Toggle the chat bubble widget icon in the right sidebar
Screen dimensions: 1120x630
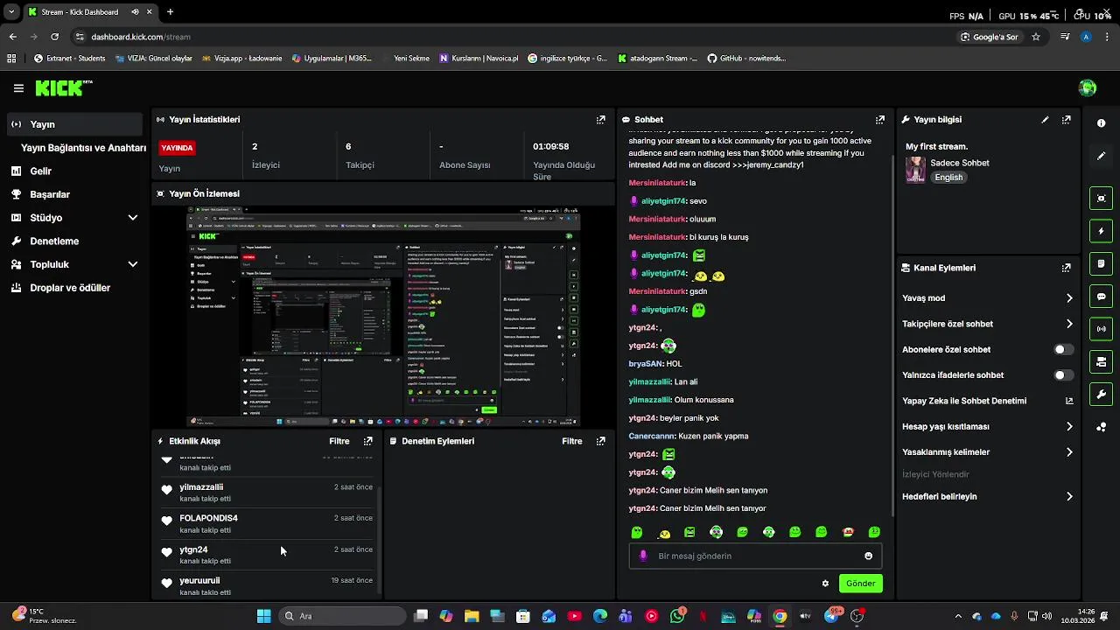pyautogui.click(x=1102, y=297)
